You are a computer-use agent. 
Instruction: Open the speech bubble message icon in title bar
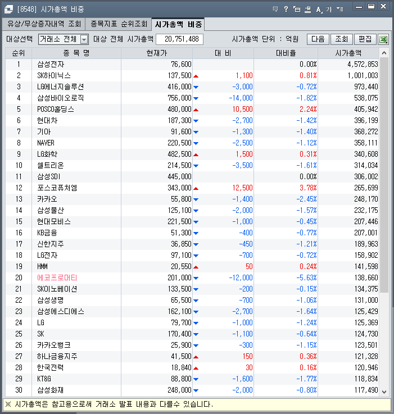[x=275, y=10]
